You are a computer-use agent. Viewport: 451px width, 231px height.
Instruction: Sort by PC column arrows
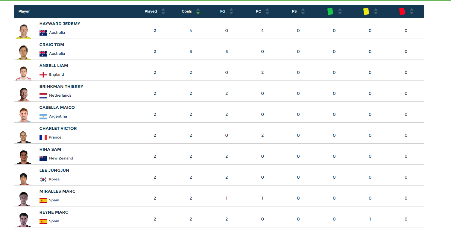tap(267, 11)
